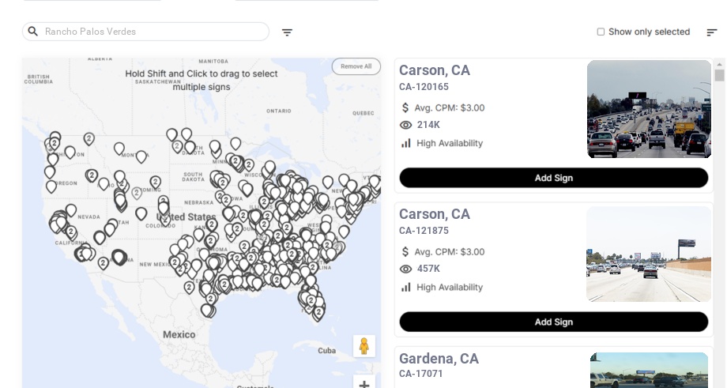The width and height of the screenshot is (727, 388).
Task: Click the eye impressions icon for CA-120165
Action: pos(406,125)
